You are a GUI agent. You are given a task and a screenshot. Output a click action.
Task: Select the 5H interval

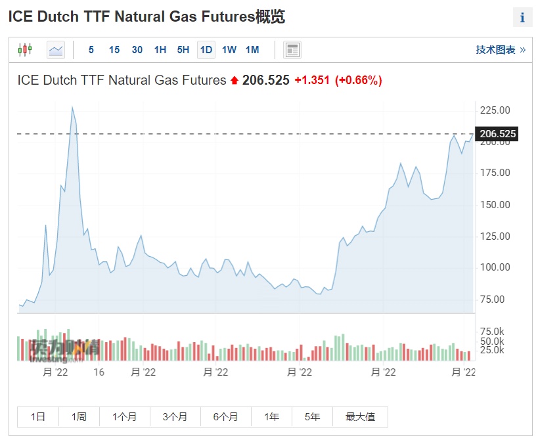click(183, 49)
